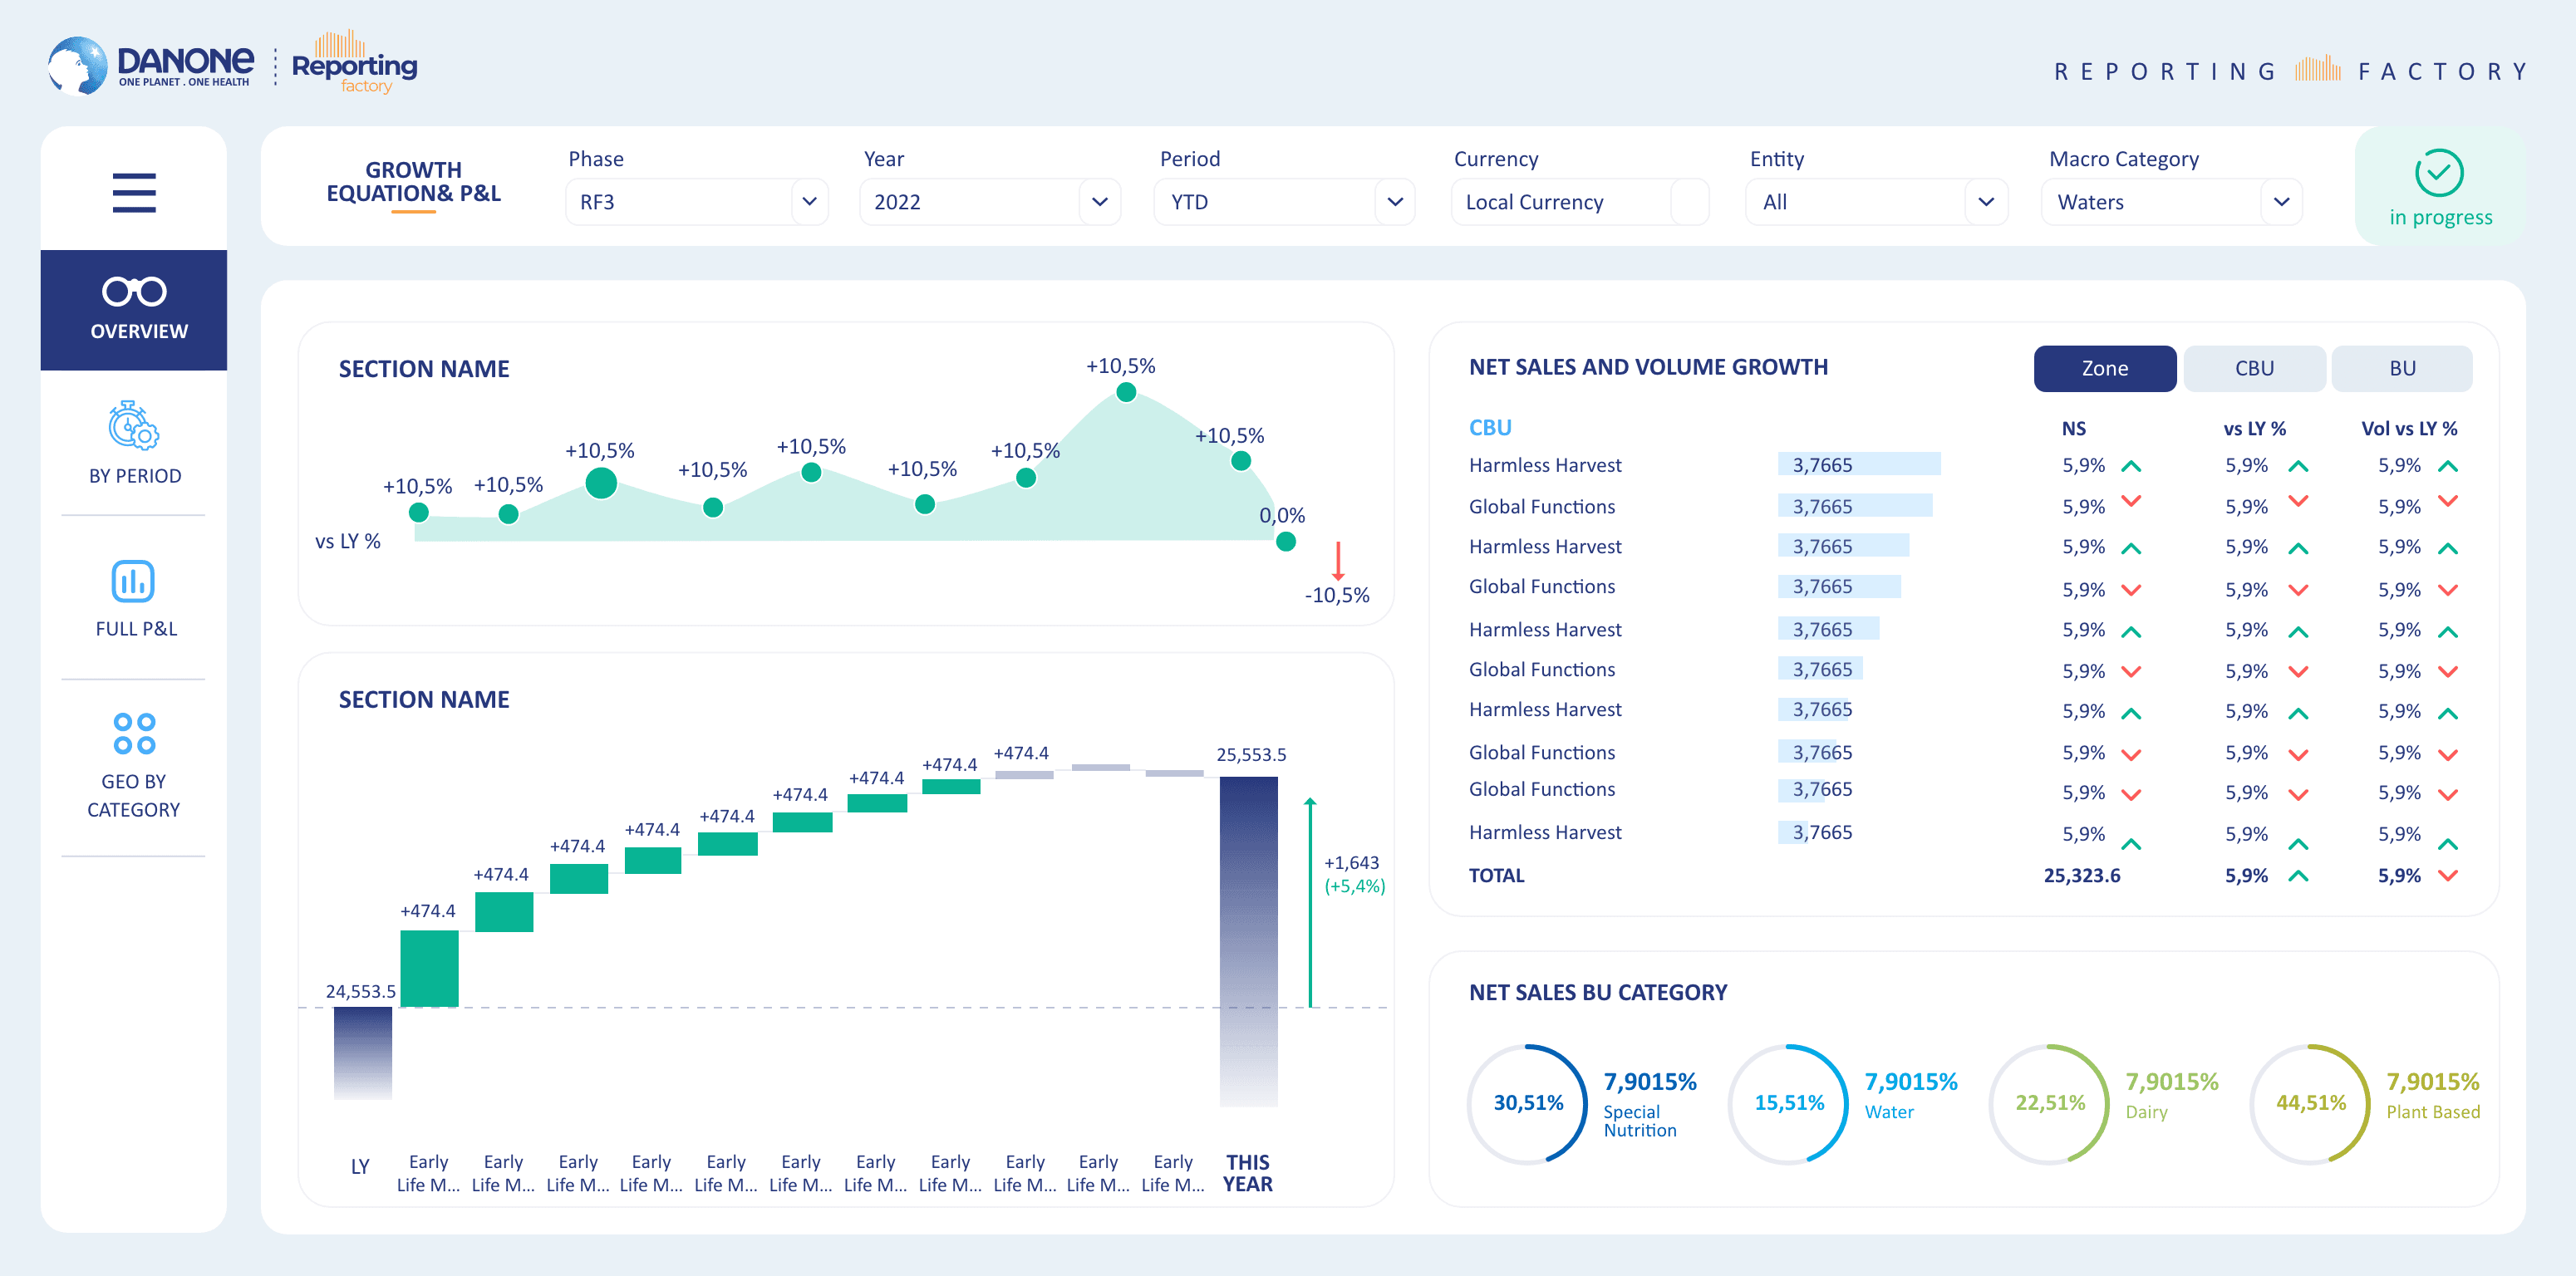Click the green growth arrow beside THIS YEAR bar
Image resolution: width=2576 pixels, height=1276 pixels.
(1310, 902)
